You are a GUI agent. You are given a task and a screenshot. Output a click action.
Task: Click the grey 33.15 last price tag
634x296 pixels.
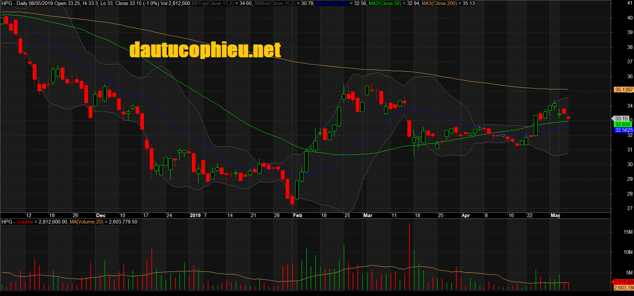(x=621, y=119)
